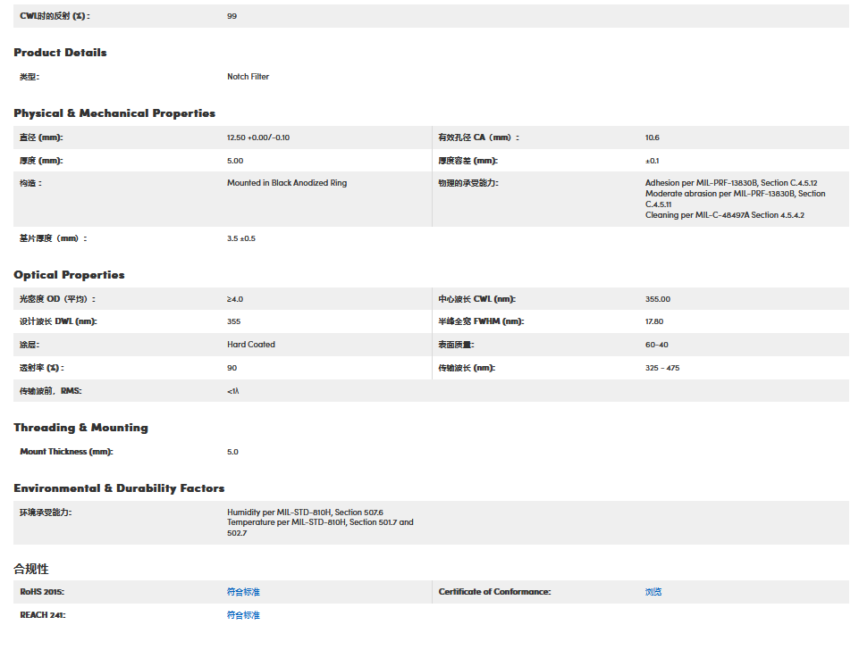Open Certificate of Conformance 浏览 link
This screenshot has height=650, width=859.
[x=653, y=592]
